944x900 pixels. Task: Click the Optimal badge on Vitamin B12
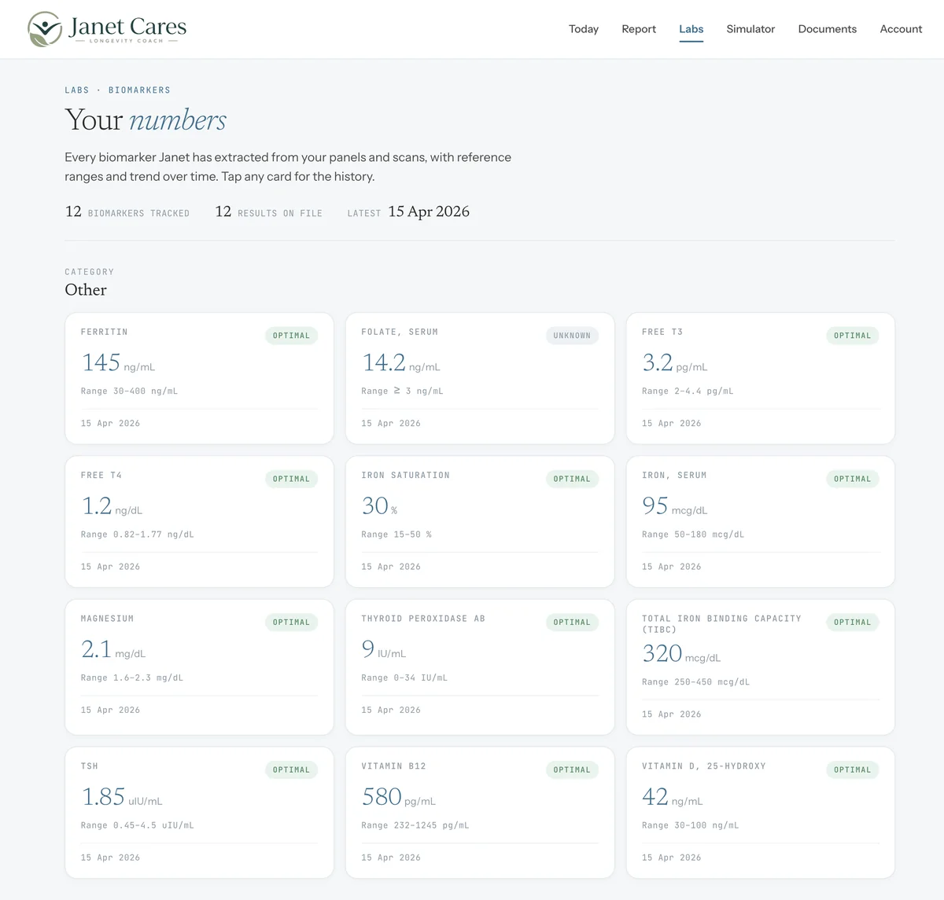pyautogui.click(x=572, y=770)
